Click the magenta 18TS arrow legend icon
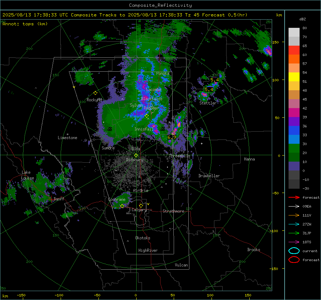The width and height of the screenshot is (321, 300). [x=294, y=242]
